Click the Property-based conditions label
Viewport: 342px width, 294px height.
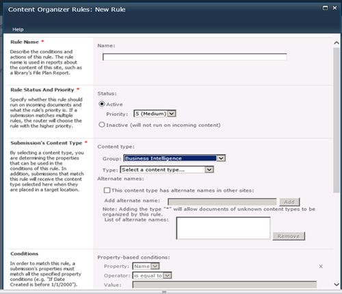click(x=133, y=258)
